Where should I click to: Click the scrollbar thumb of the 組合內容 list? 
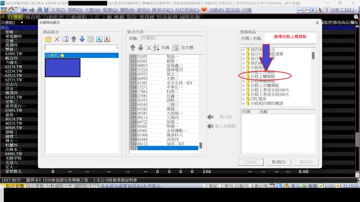point(200,145)
